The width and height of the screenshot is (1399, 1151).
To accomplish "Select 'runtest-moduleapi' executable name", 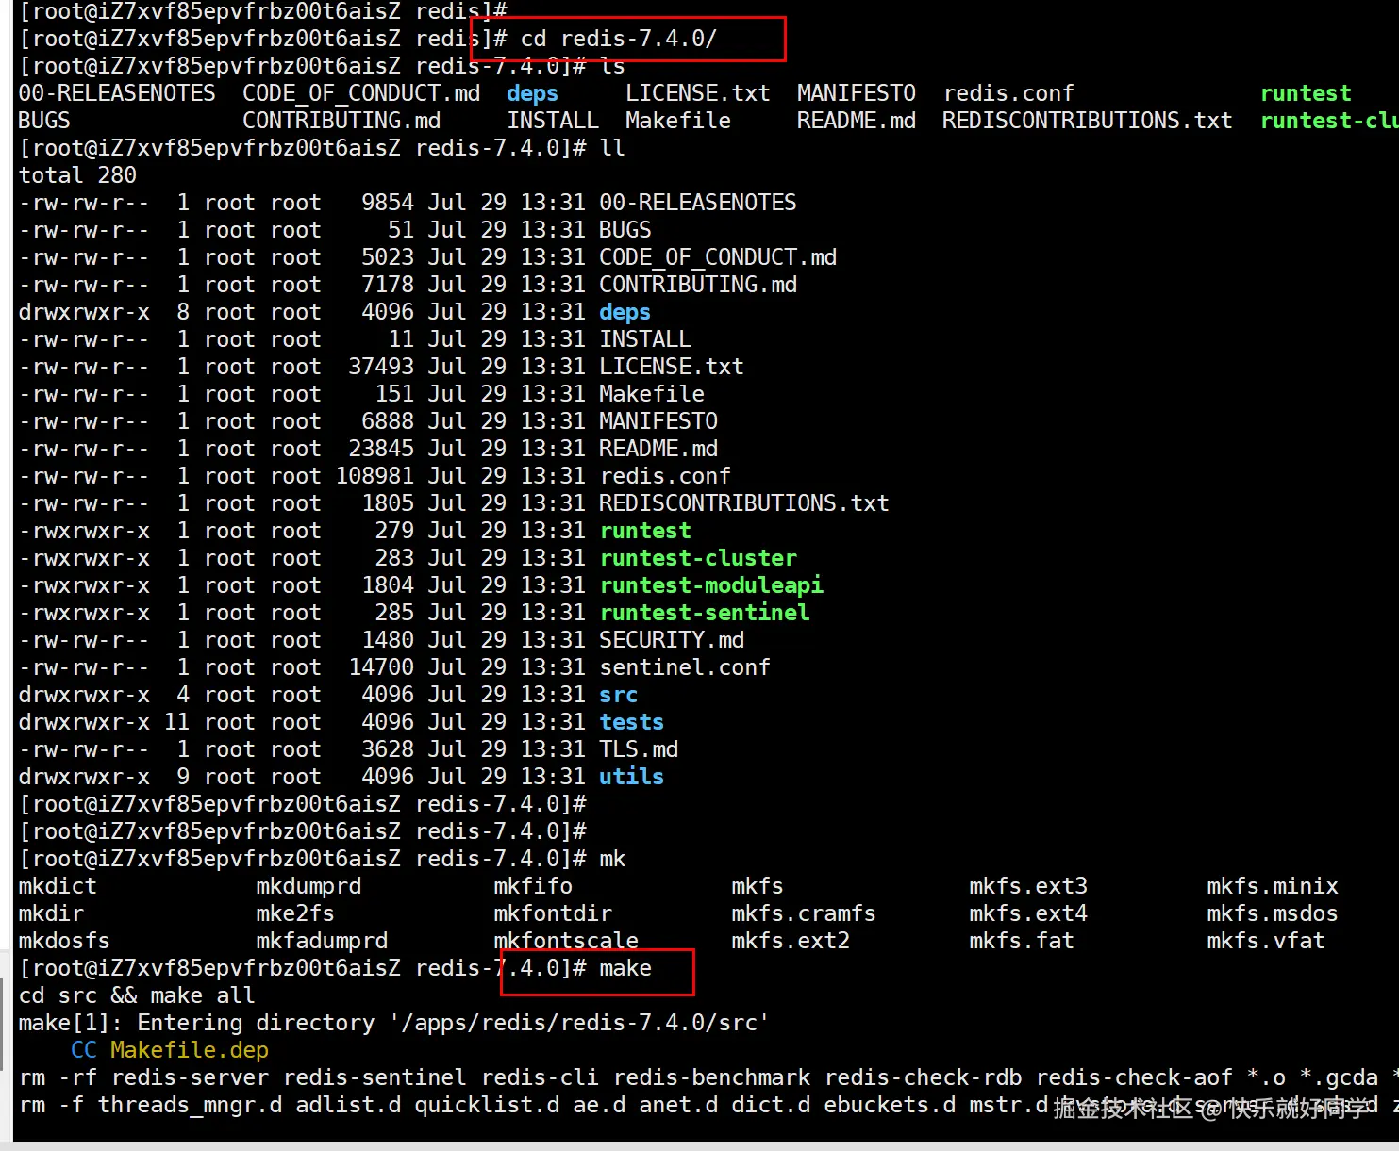I will (x=711, y=585).
